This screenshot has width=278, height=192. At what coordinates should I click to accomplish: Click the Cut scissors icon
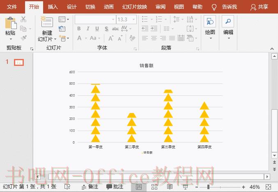click(x=23, y=19)
